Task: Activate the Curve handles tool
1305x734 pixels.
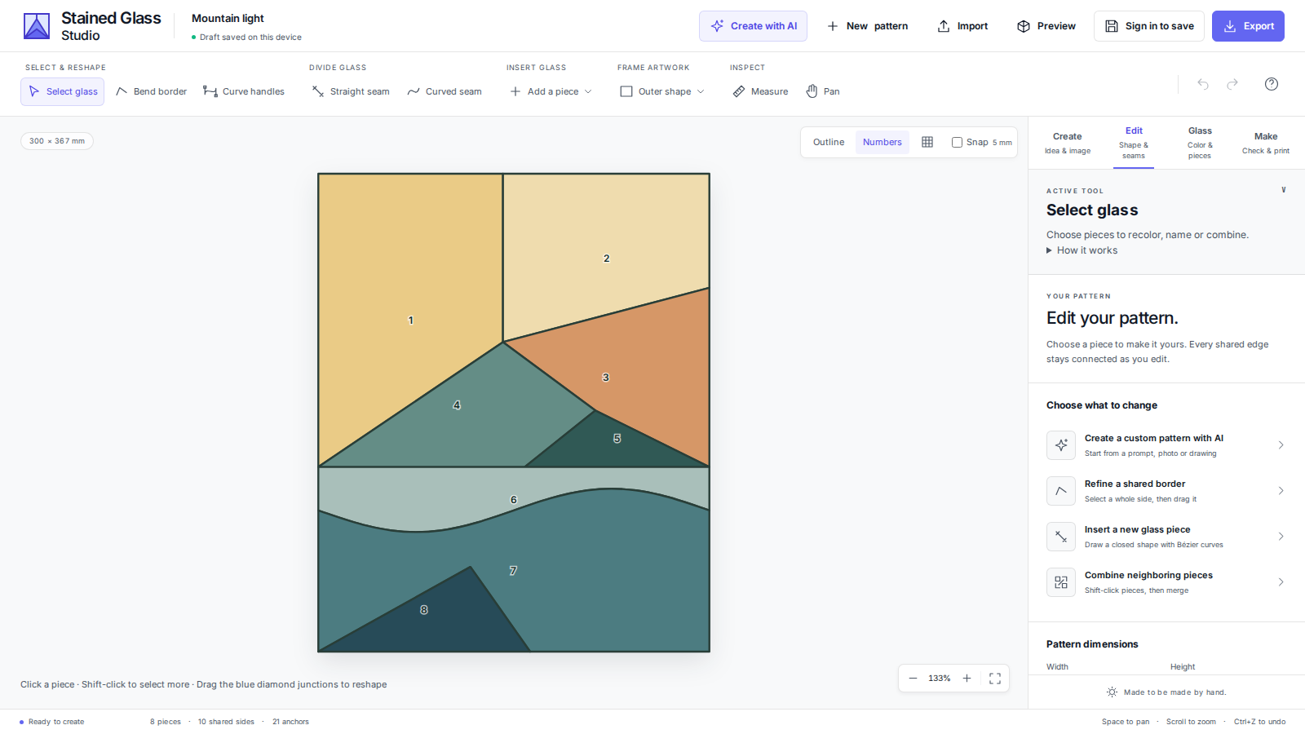Action: click(x=244, y=91)
